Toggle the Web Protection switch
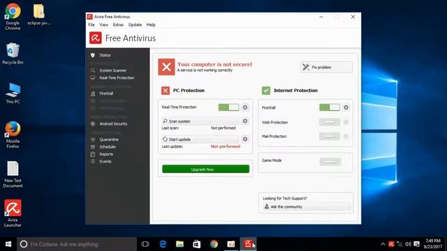447x251 pixels. (x=330, y=122)
